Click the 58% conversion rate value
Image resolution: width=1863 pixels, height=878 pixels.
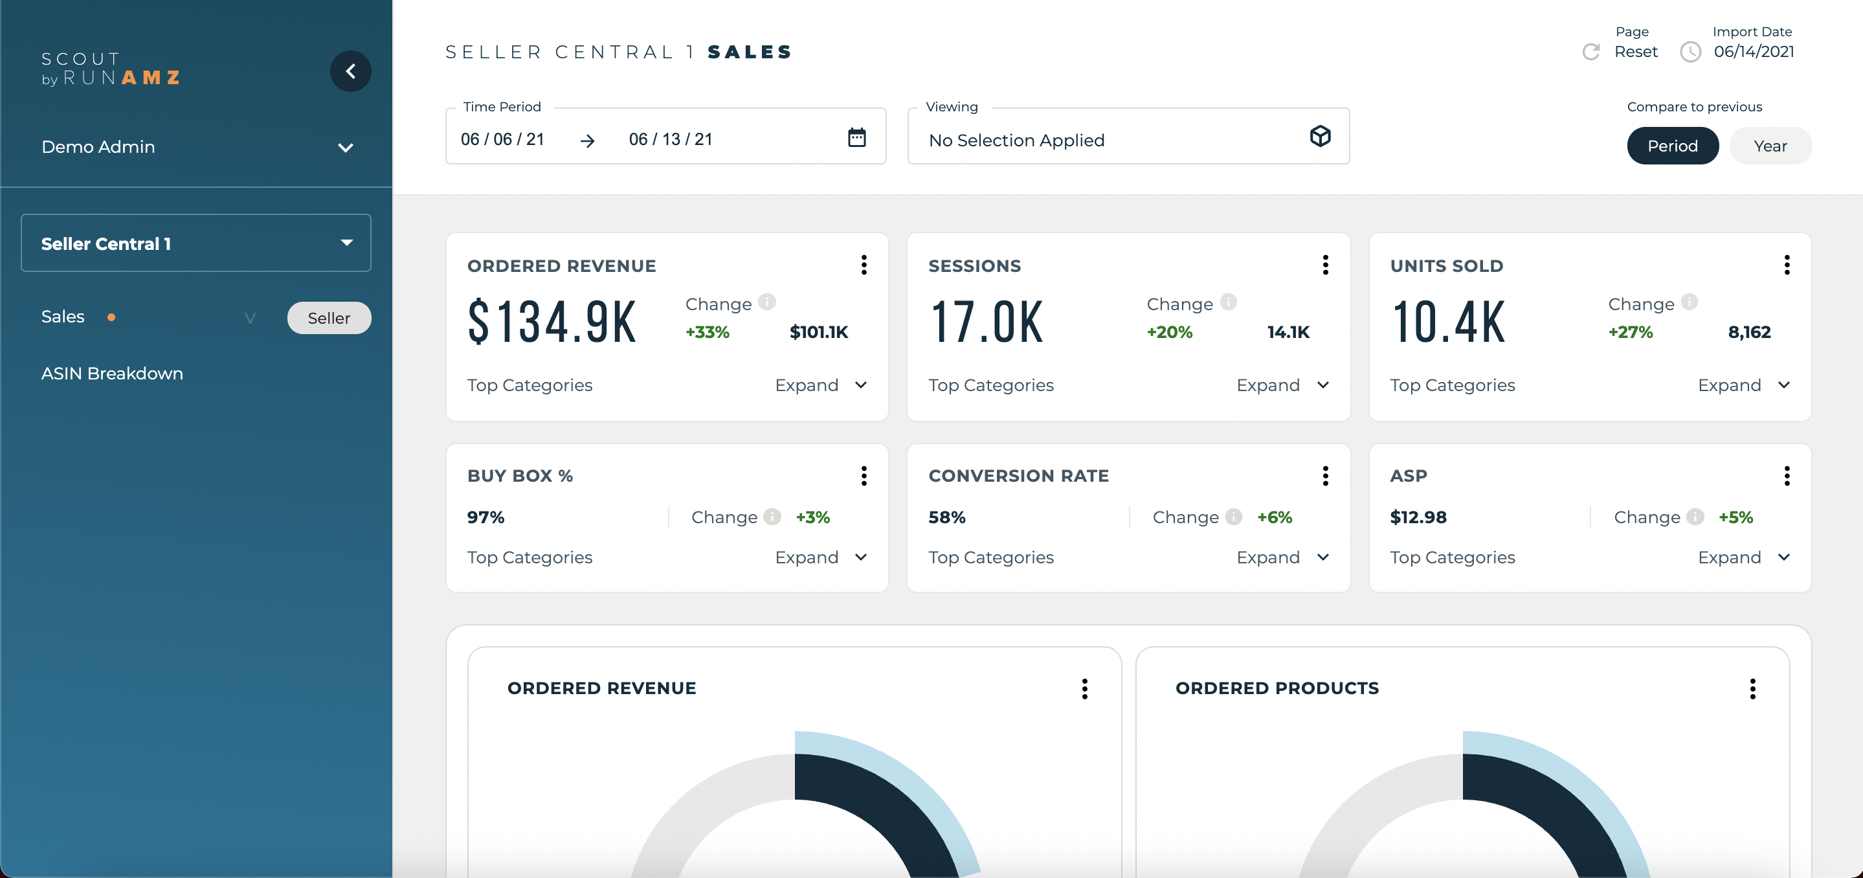(946, 517)
